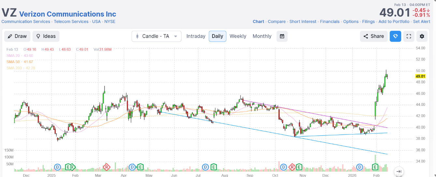Open Communication Services sector link
The height and width of the screenshot is (177, 436).
pyautogui.click(x=26, y=21)
